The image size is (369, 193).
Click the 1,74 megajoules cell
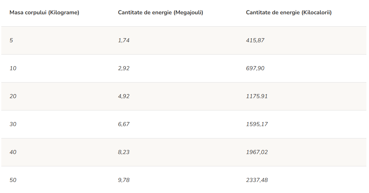[x=124, y=41]
